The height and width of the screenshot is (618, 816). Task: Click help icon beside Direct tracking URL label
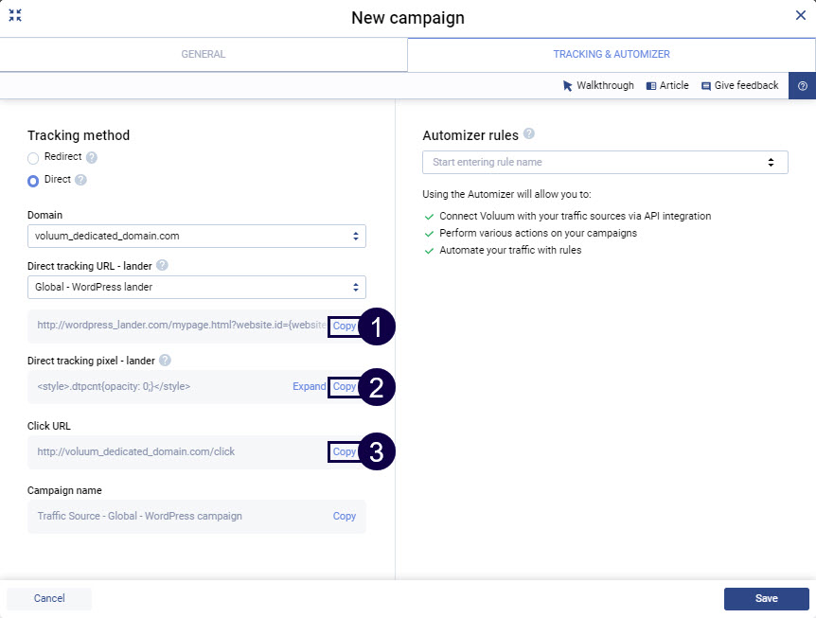pyautogui.click(x=162, y=266)
